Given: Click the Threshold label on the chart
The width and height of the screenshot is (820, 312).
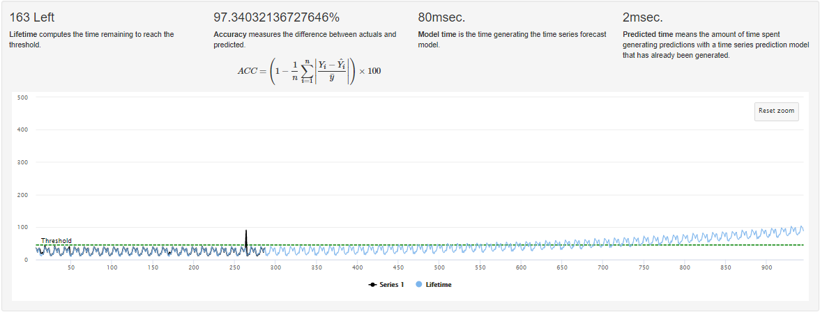Looking at the screenshot, I should click(x=56, y=241).
